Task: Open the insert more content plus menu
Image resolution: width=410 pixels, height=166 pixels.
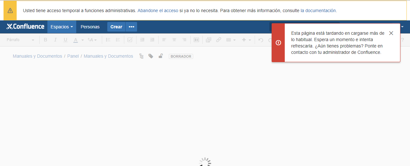Action: 246,40
